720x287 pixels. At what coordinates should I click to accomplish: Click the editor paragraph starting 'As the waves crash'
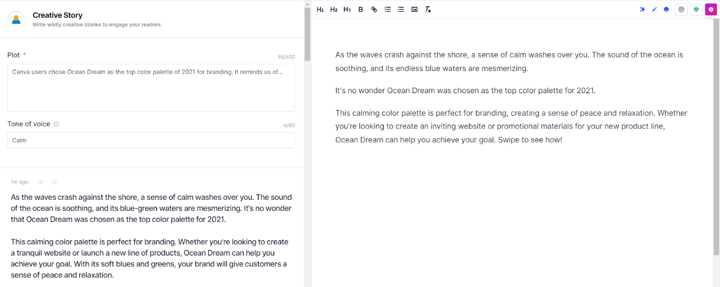point(509,62)
